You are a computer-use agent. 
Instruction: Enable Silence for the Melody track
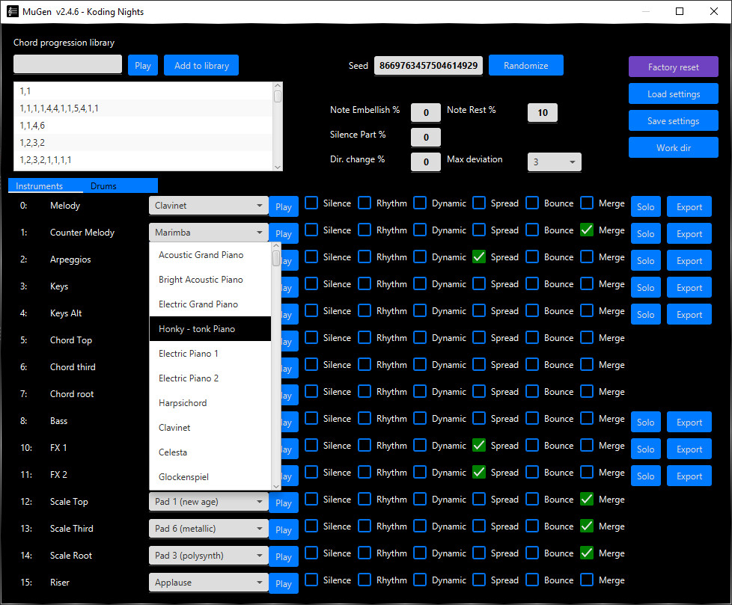click(310, 203)
